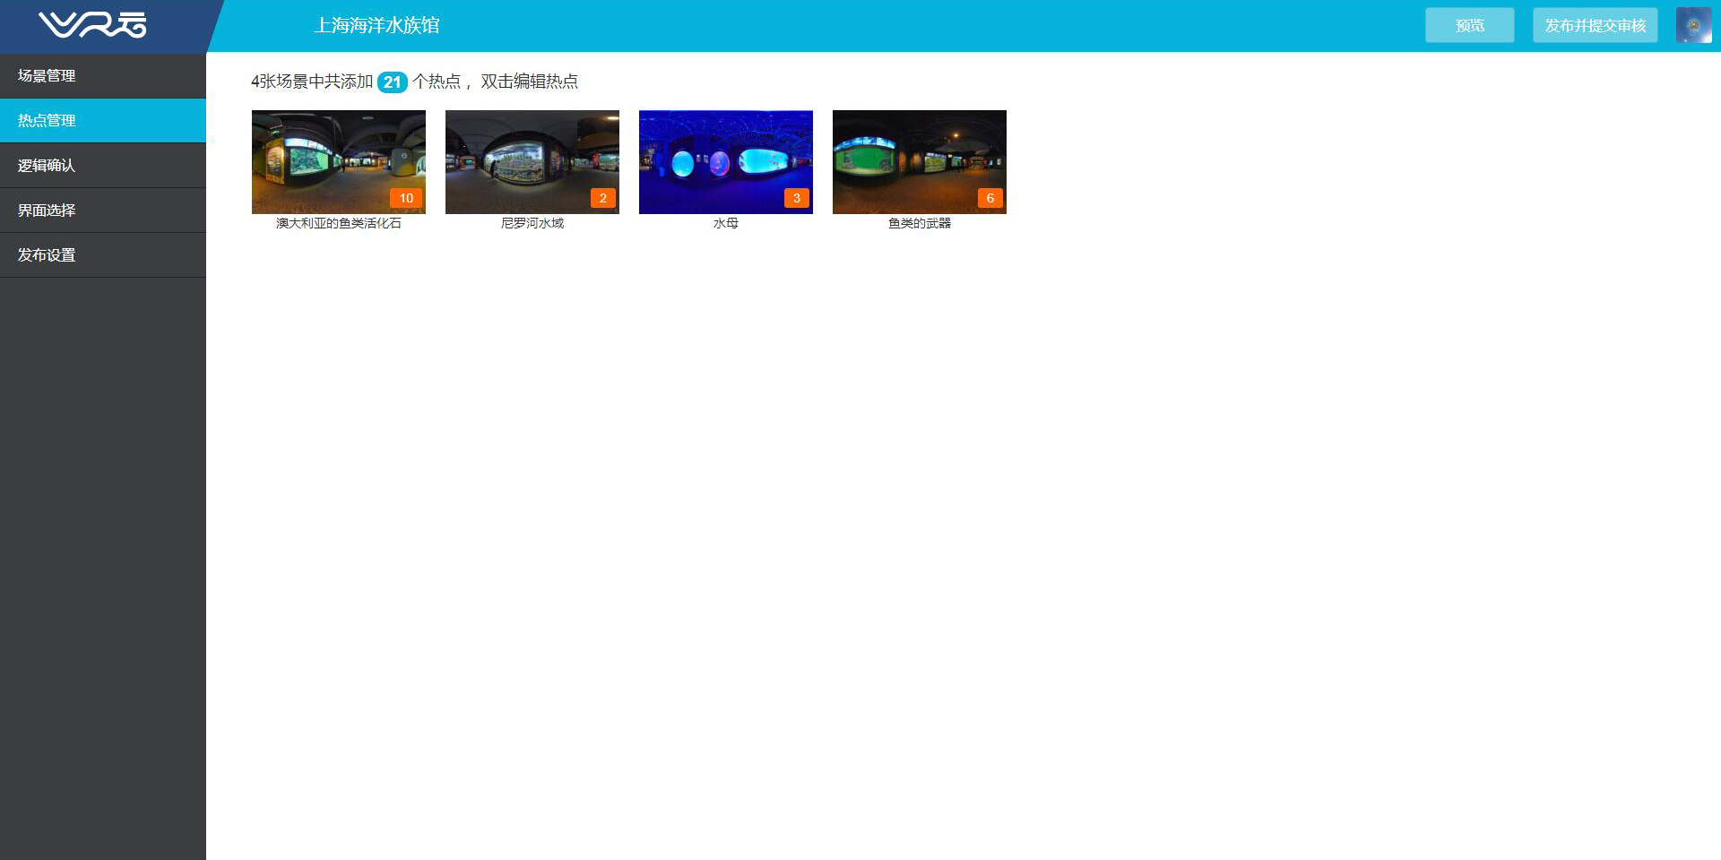Click the 发布并提交审核 button
The width and height of the screenshot is (1721, 860).
coord(1596,25)
